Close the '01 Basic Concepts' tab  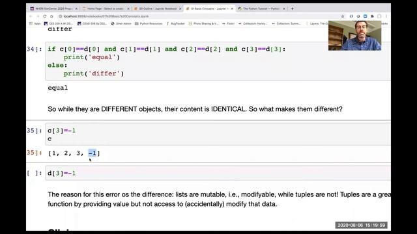tap(232, 8)
